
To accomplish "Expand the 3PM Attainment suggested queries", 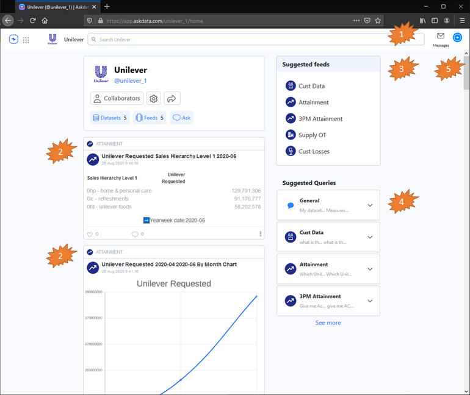I will (x=370, y=301).
